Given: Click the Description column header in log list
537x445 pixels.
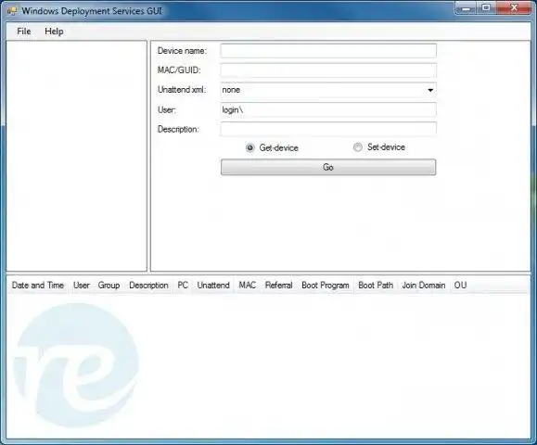Looking at the screenshot, I should [148, 286].
